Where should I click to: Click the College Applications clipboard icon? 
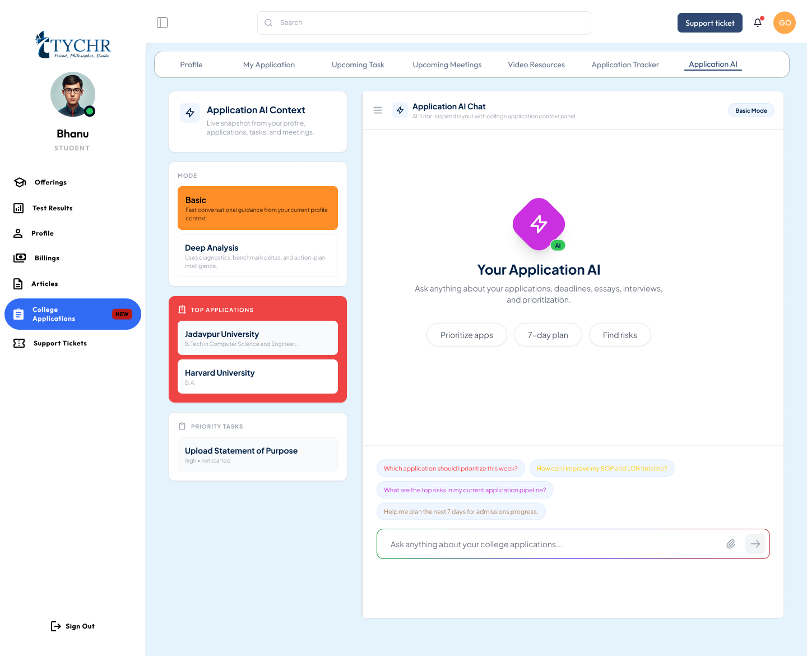18,314
